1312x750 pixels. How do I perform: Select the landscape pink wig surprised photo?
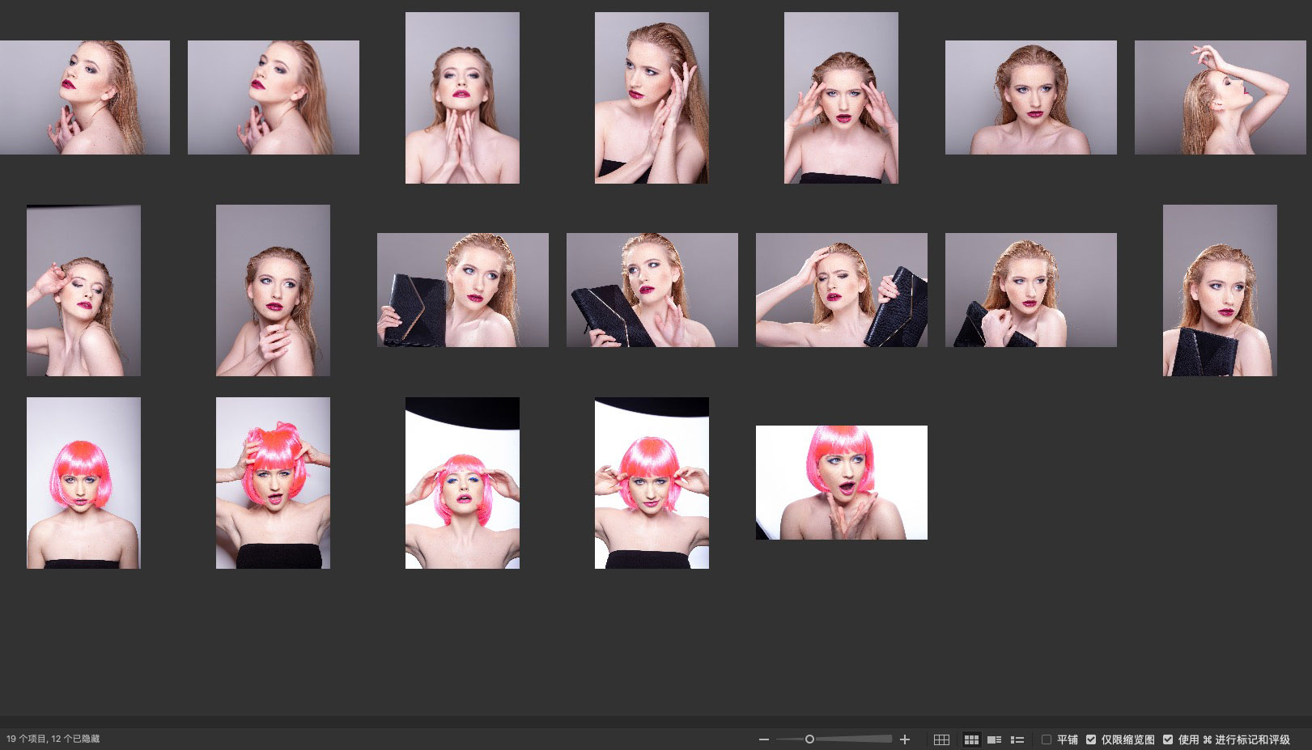click(841, 482)
